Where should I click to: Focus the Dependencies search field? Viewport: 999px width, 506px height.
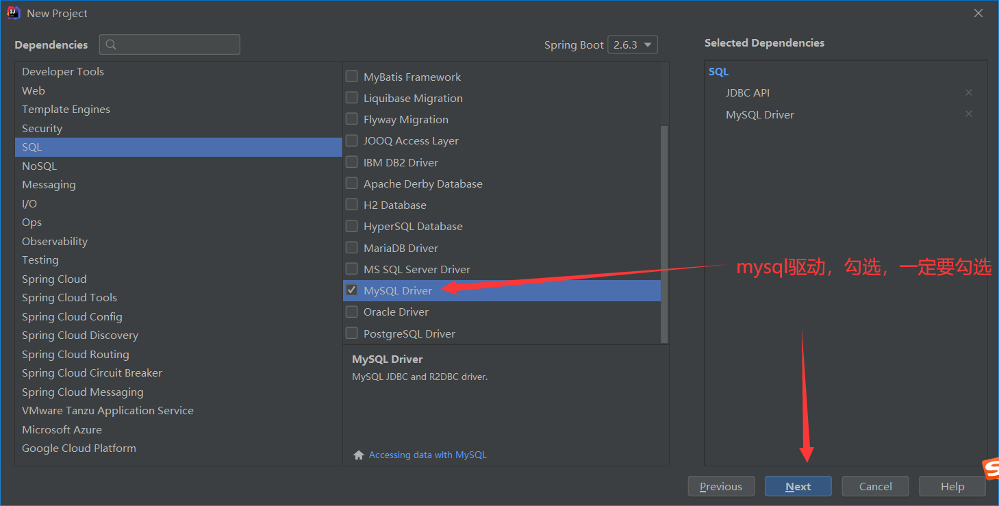click(170, 45)
